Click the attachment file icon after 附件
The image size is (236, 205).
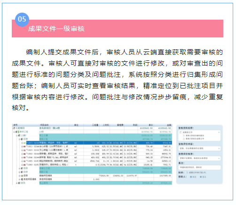(x=187, y=173)
